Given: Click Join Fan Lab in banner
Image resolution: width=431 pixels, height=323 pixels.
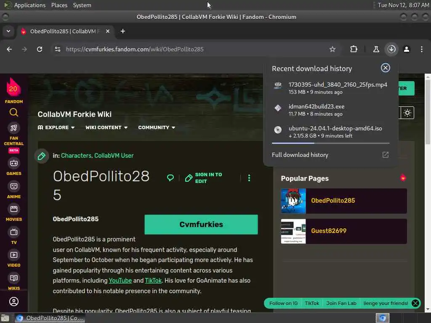Looking at the screenshot, I should point(341,303).
